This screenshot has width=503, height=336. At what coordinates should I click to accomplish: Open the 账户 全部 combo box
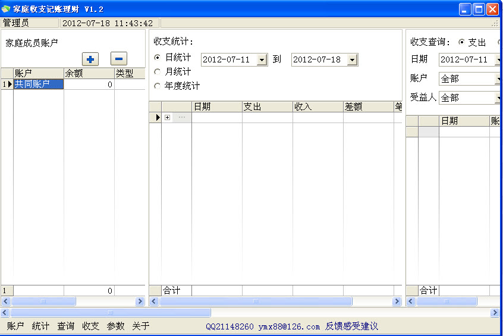click(498, 78)
